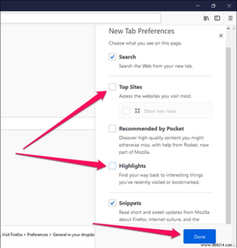Close the New Tab Preferences panel
The width and height of the screenshot is (237, 248).
click(221, 35)
